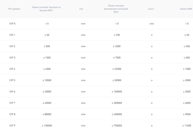Viewport: 193px width, 128px height.
Task: Click VIP 7 BNB balance "≥ 6000" cell
Action: click(187, 103)
